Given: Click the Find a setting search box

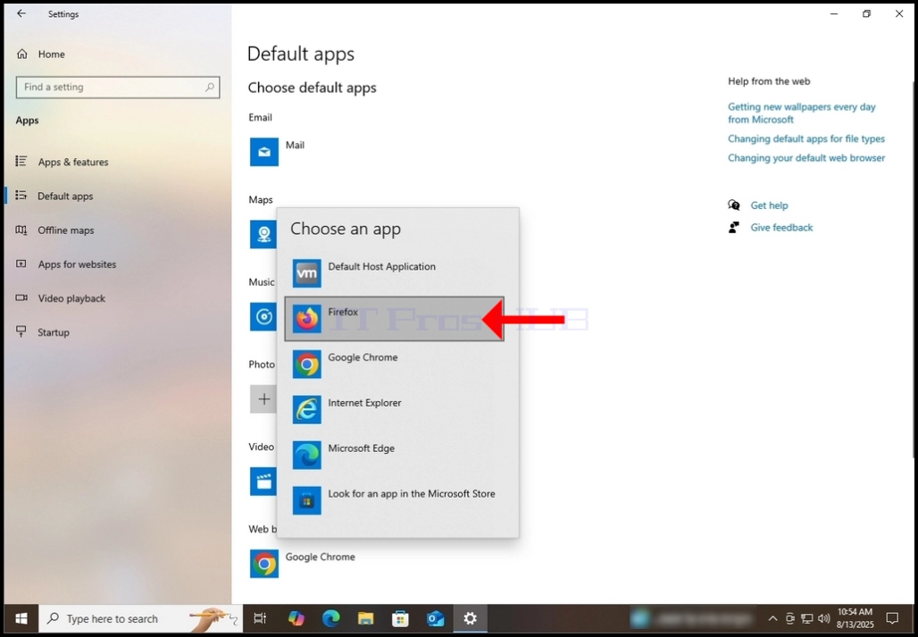Looking at the screenshot, I should (118, 87).
